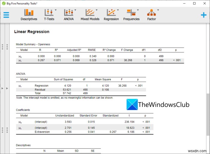The image size is (210, 154).
Task: Click the Residual row label in ANOVA
Action: [40, 90]
